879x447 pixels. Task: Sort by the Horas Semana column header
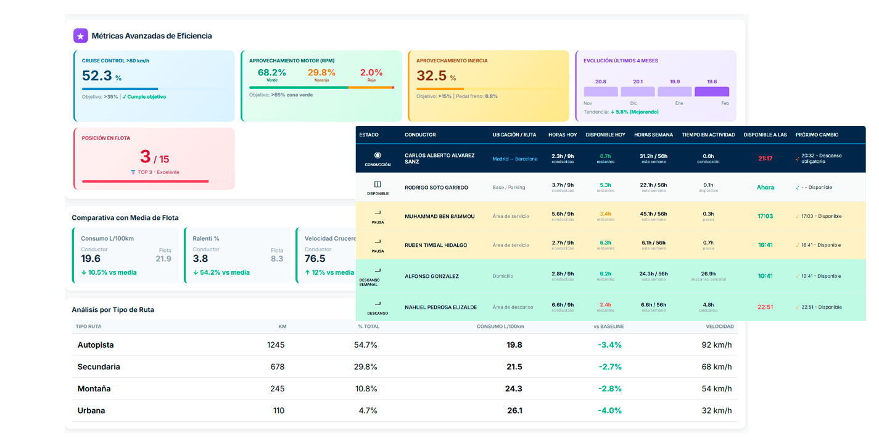[x=653, y=135]
